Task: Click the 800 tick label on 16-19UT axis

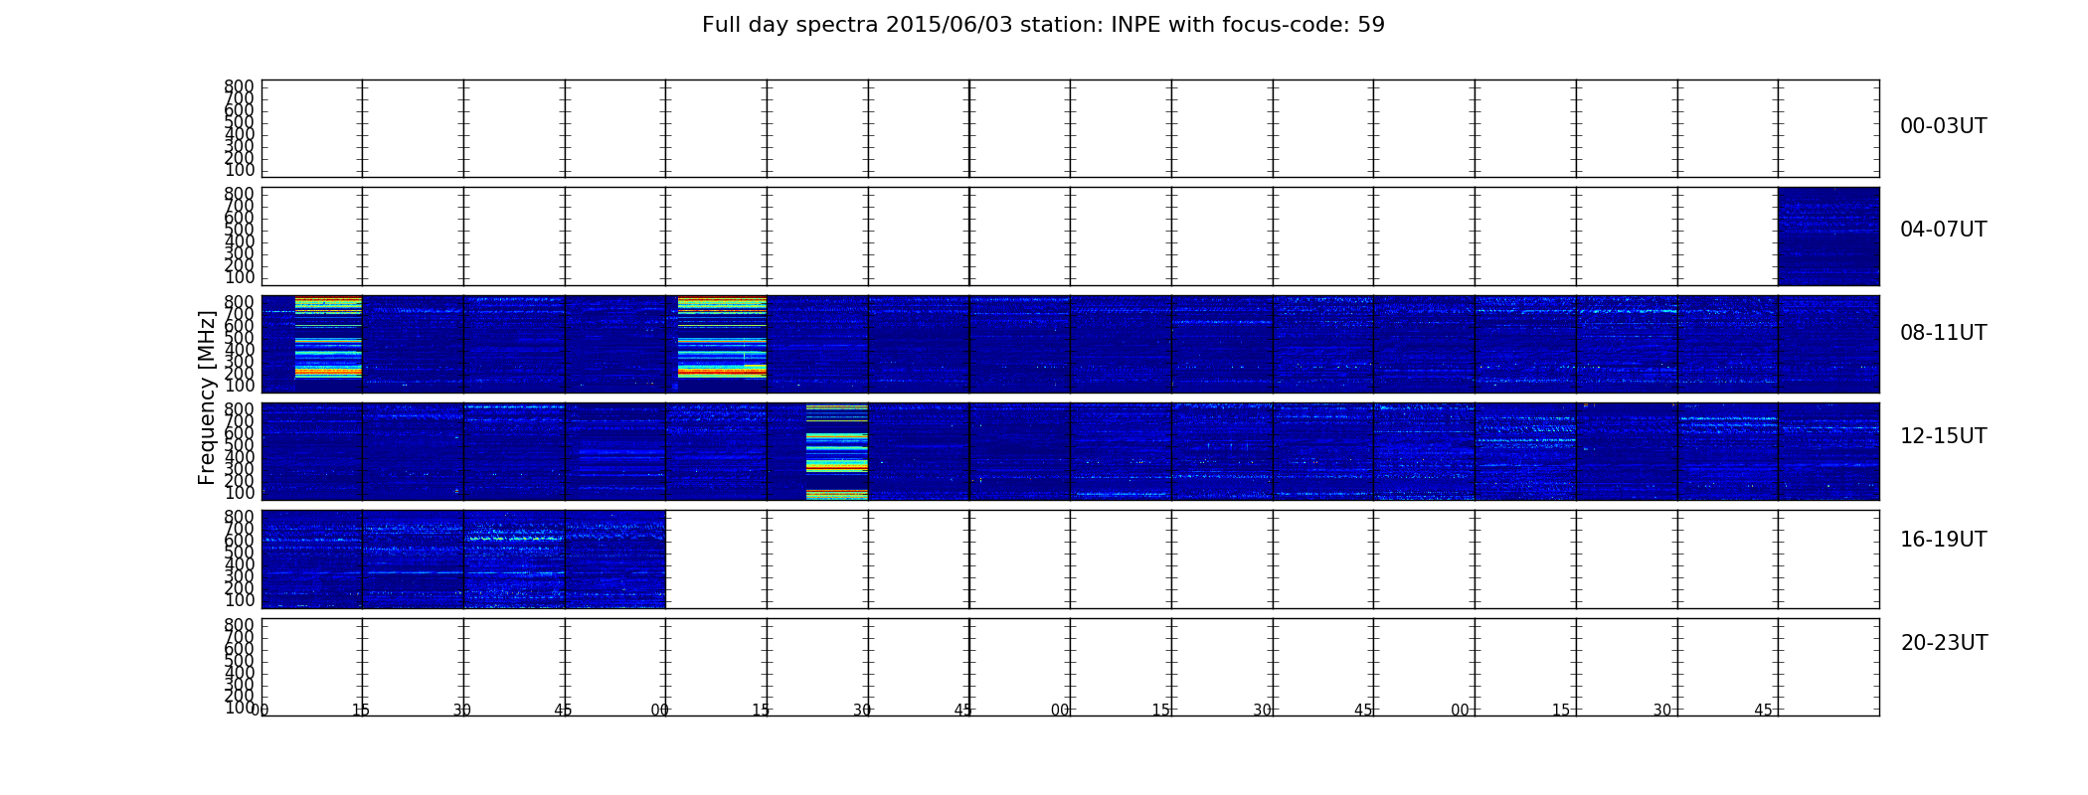Action: [x=239, y=517]
